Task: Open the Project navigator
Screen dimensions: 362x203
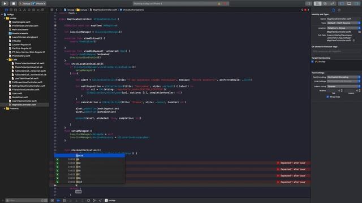Action: pos(6,10)
